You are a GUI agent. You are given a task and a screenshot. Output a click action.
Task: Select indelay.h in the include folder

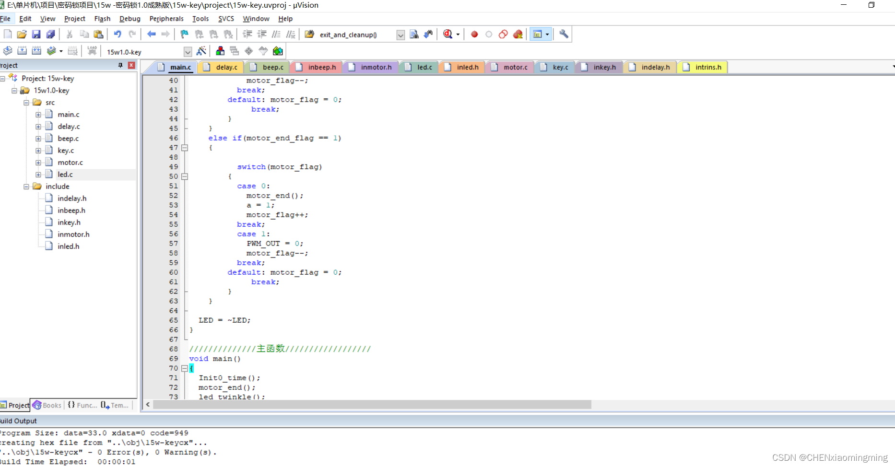72,198
